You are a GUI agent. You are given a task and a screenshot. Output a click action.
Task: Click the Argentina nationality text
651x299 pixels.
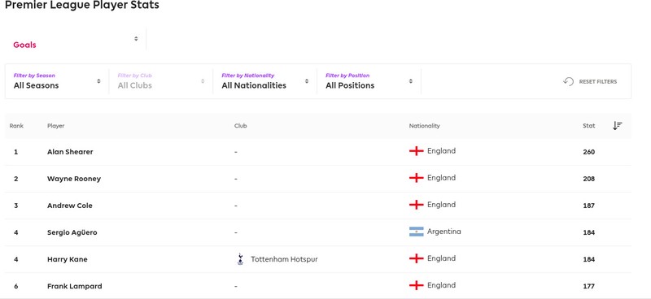coord(443,232)
